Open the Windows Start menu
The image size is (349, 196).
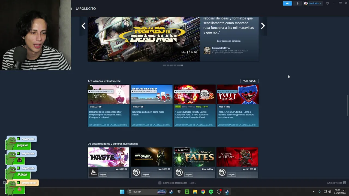[122, 192]
